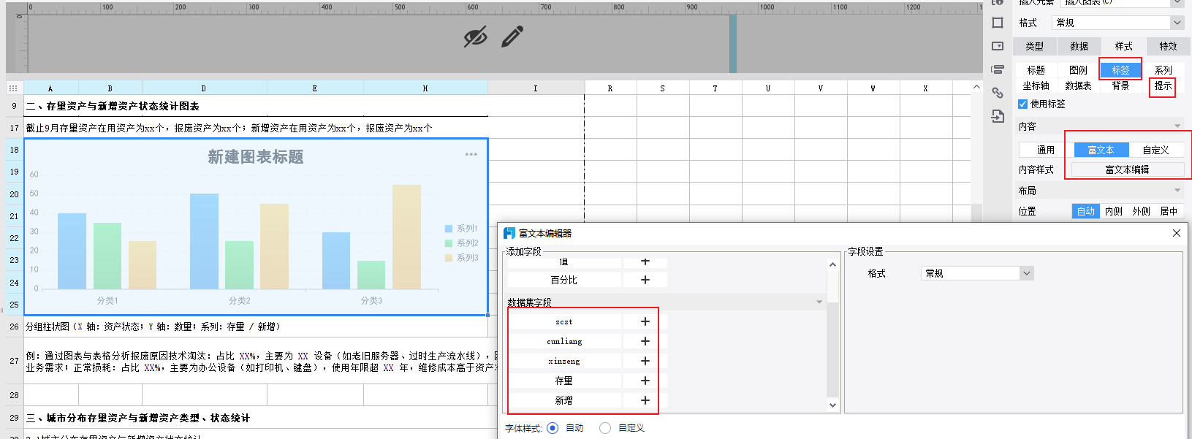Image resolution: width=1192 pixels, height=439 pixels.
Task: Select row header 17
Action: (15, 128)
